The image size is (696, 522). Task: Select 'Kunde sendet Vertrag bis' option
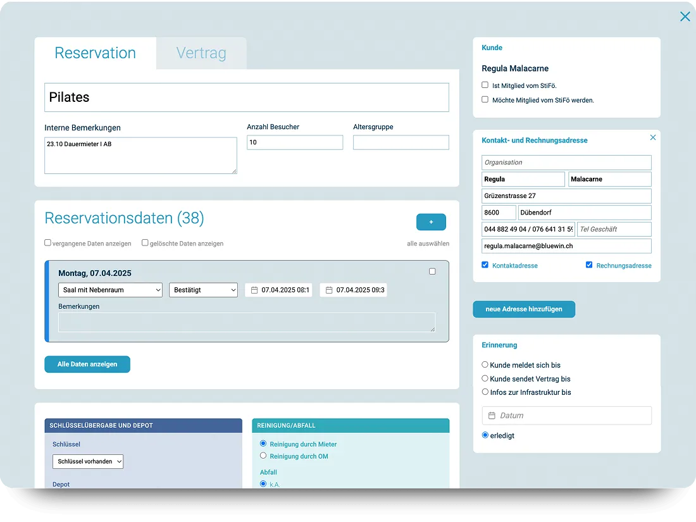[485, 378]
